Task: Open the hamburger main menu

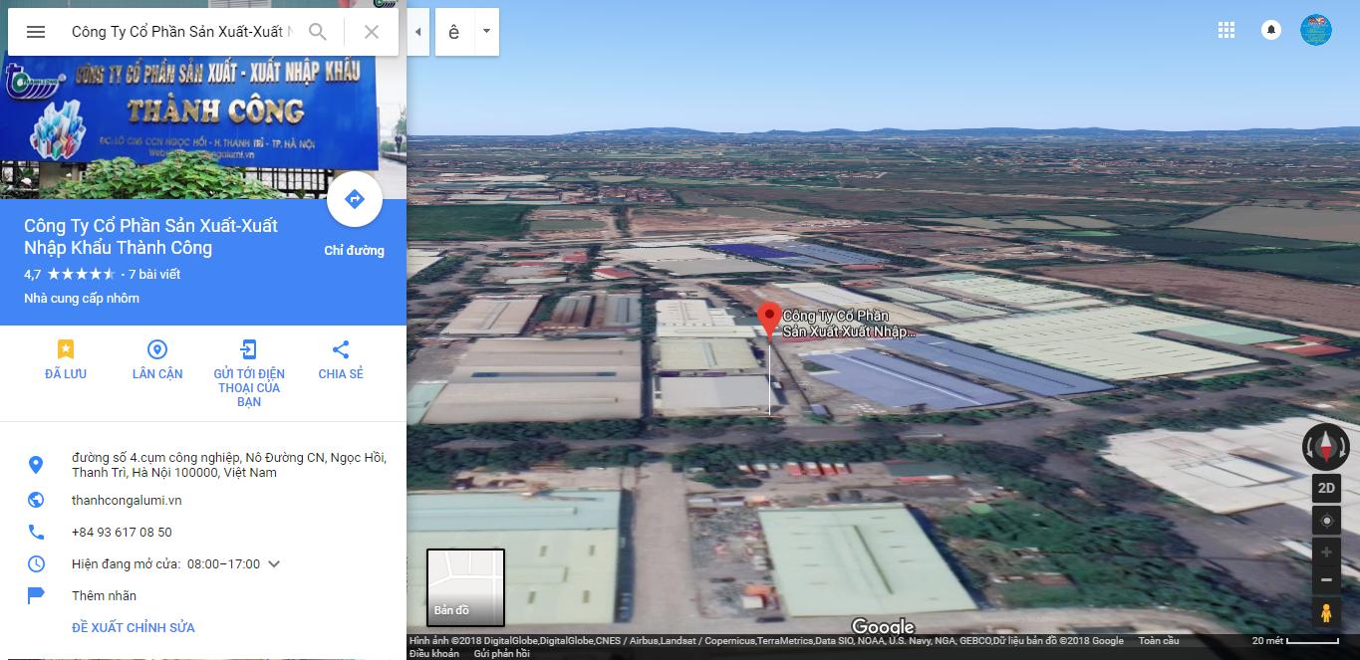Action: [x=36, y=32]
